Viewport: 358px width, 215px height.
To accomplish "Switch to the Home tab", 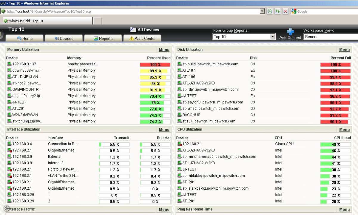I will pos(25,38).
